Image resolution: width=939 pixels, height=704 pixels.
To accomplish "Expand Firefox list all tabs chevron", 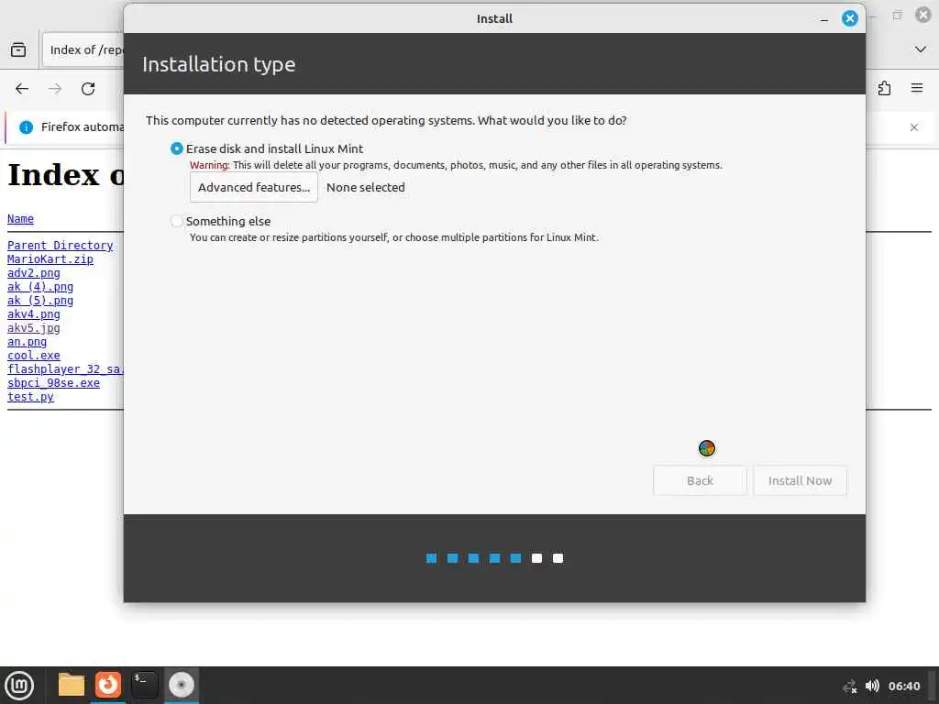I will coord(921,49).
